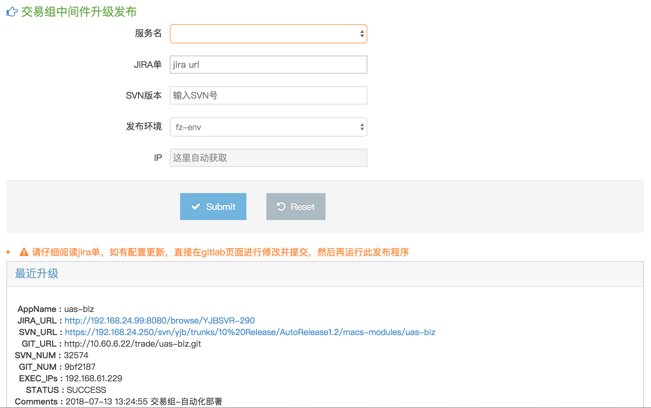Screen dimensions: 651x408
Task: Click the GIT_URL uas-biz.git text
Action: click(x=133, y=344)
